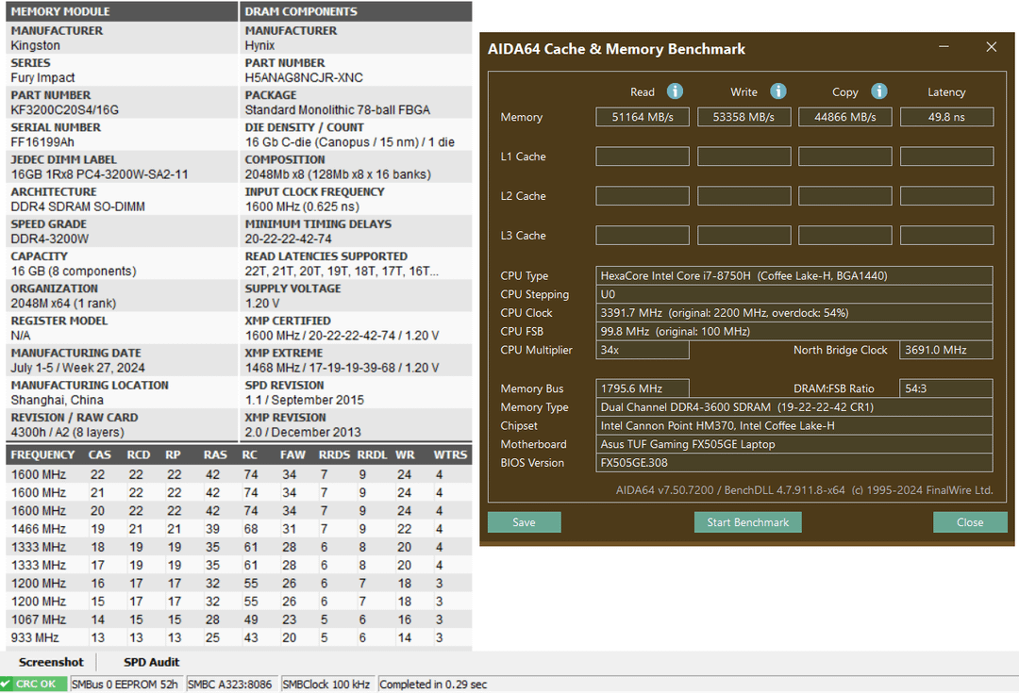Click the empty L1 Cache read field

(x=643, y=157)
